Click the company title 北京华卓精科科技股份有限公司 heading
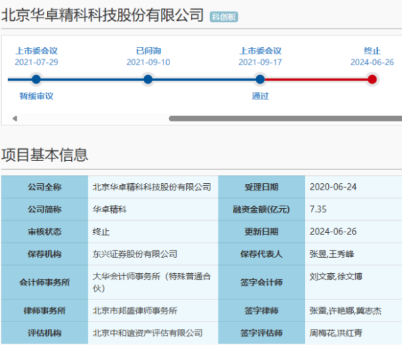 point(103,15)
